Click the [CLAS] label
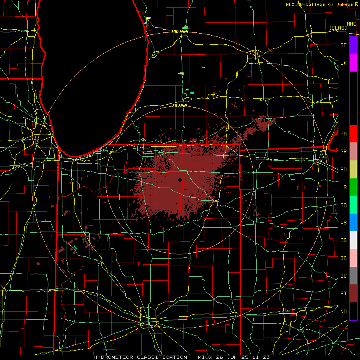 pos(338,28)
